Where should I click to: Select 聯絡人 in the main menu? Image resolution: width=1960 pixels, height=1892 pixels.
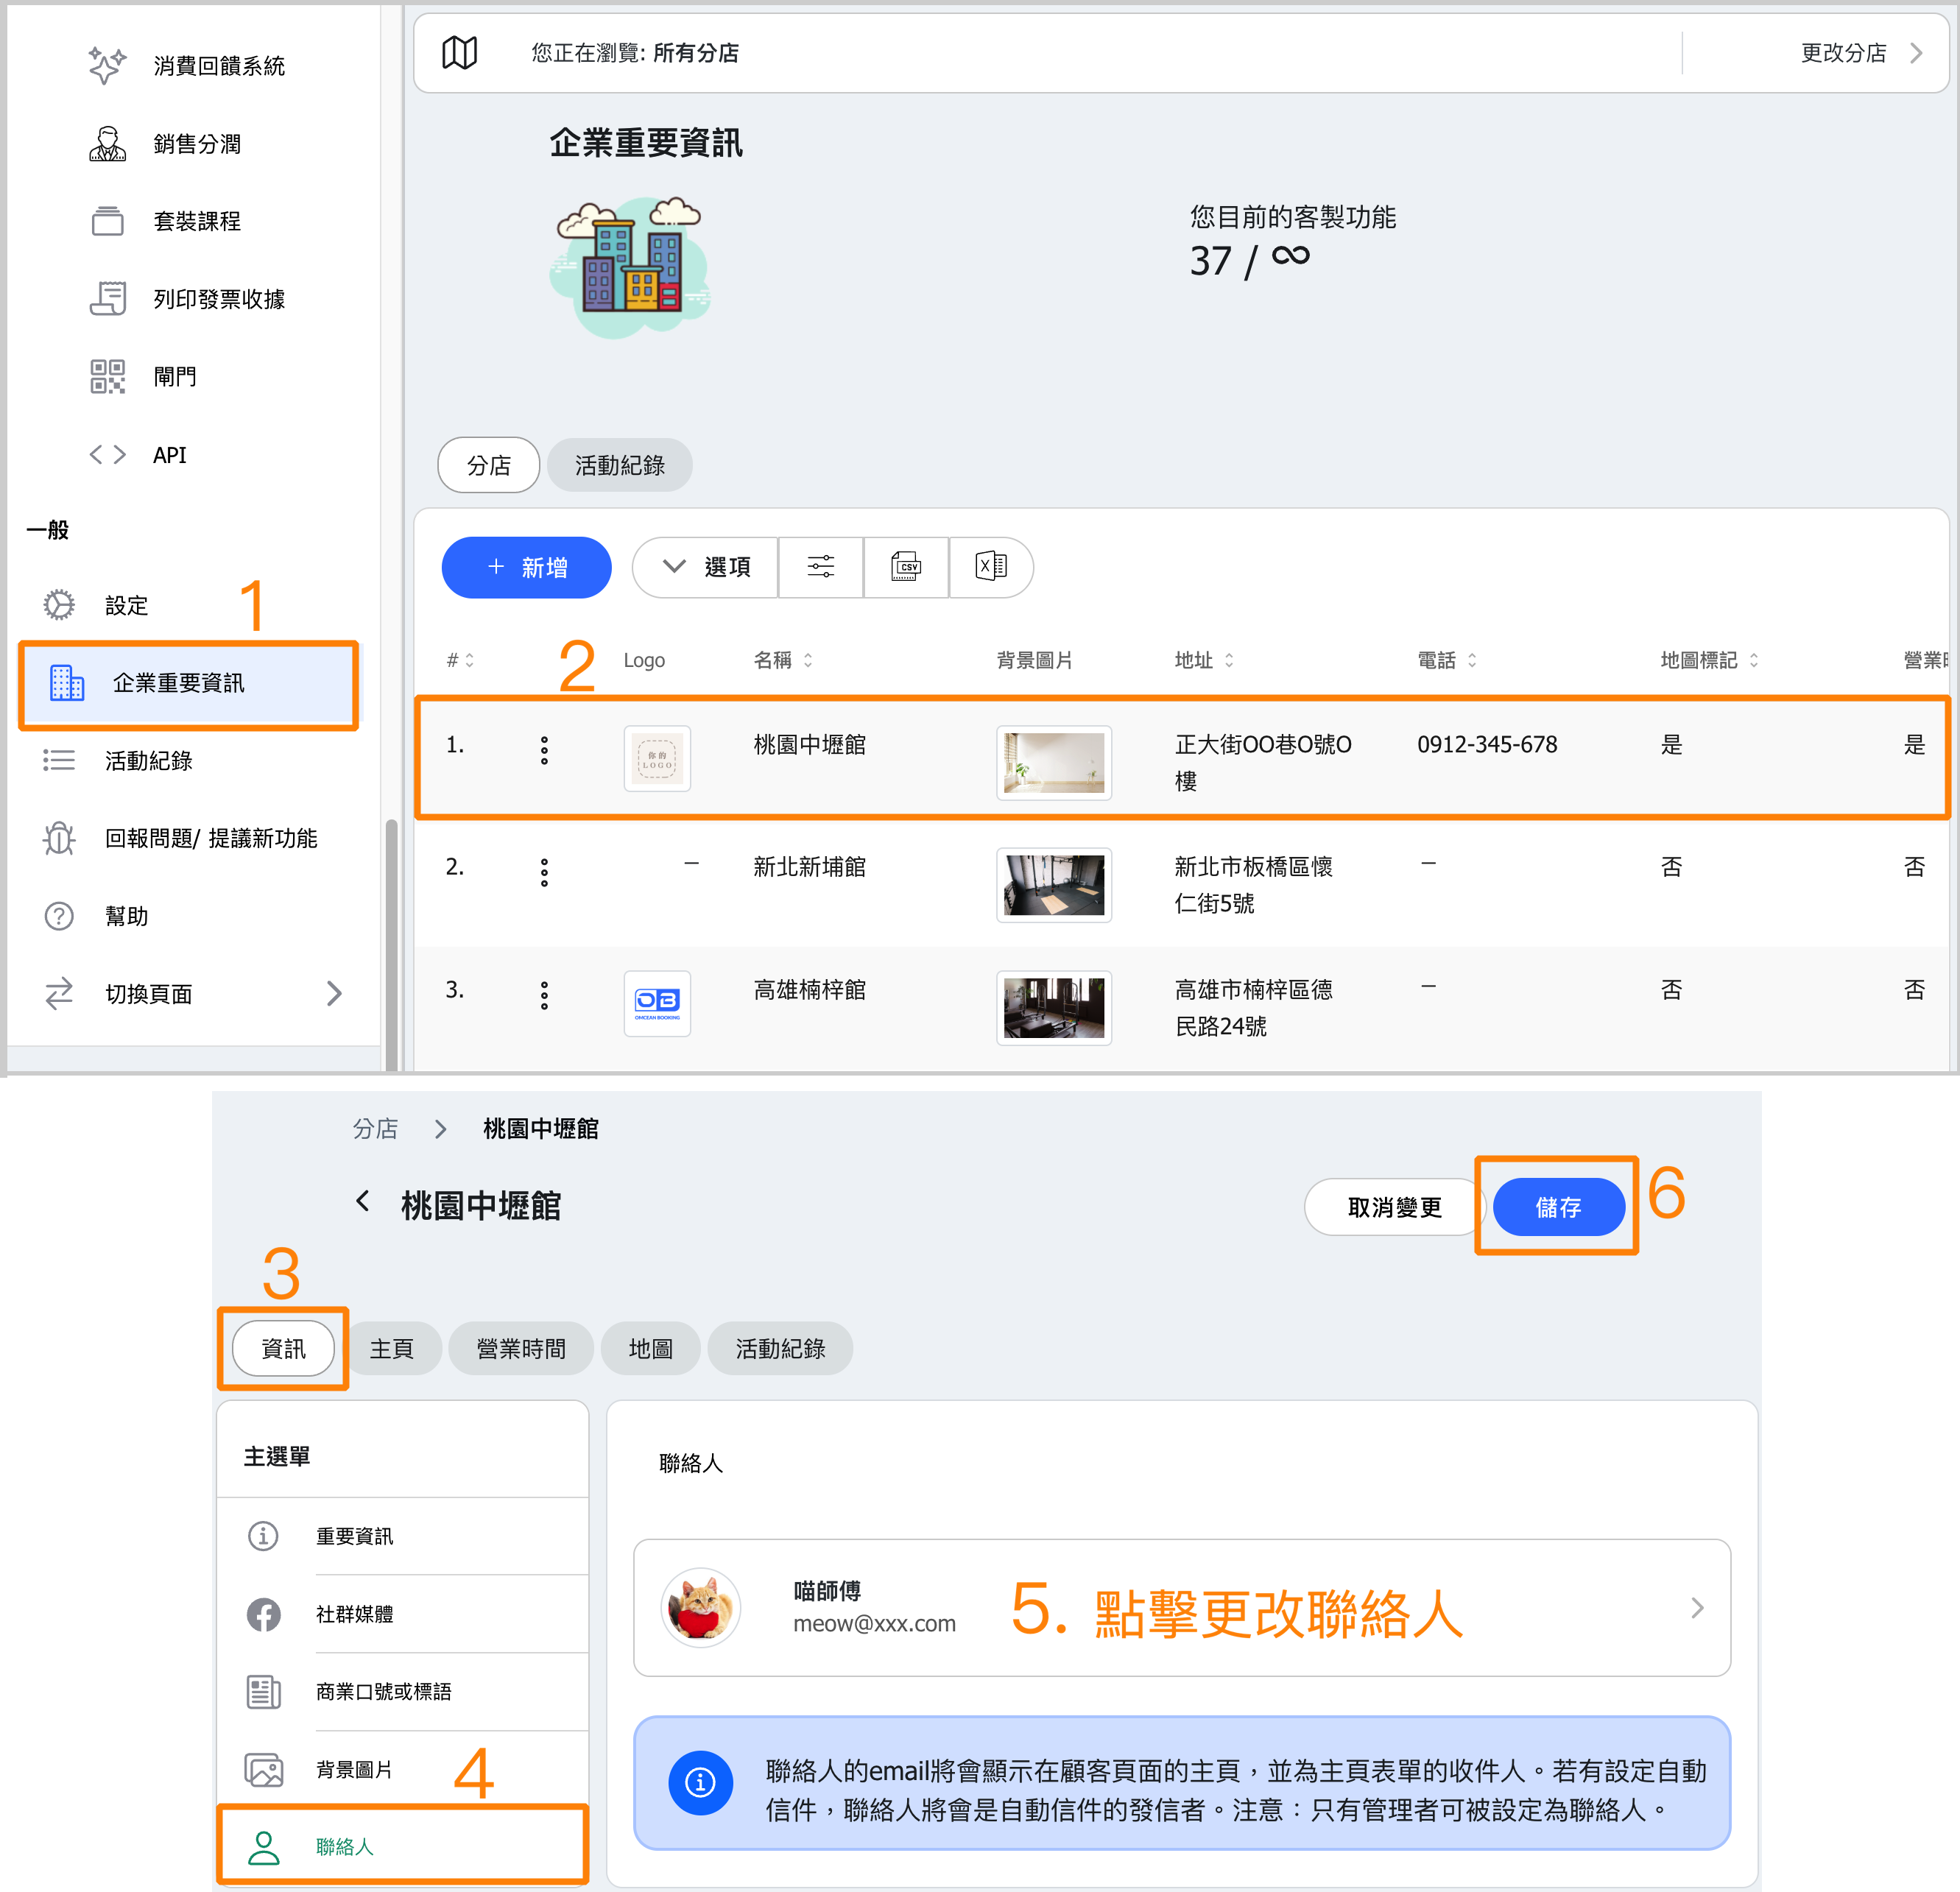pyautogui.click(x=344, y=1846)
